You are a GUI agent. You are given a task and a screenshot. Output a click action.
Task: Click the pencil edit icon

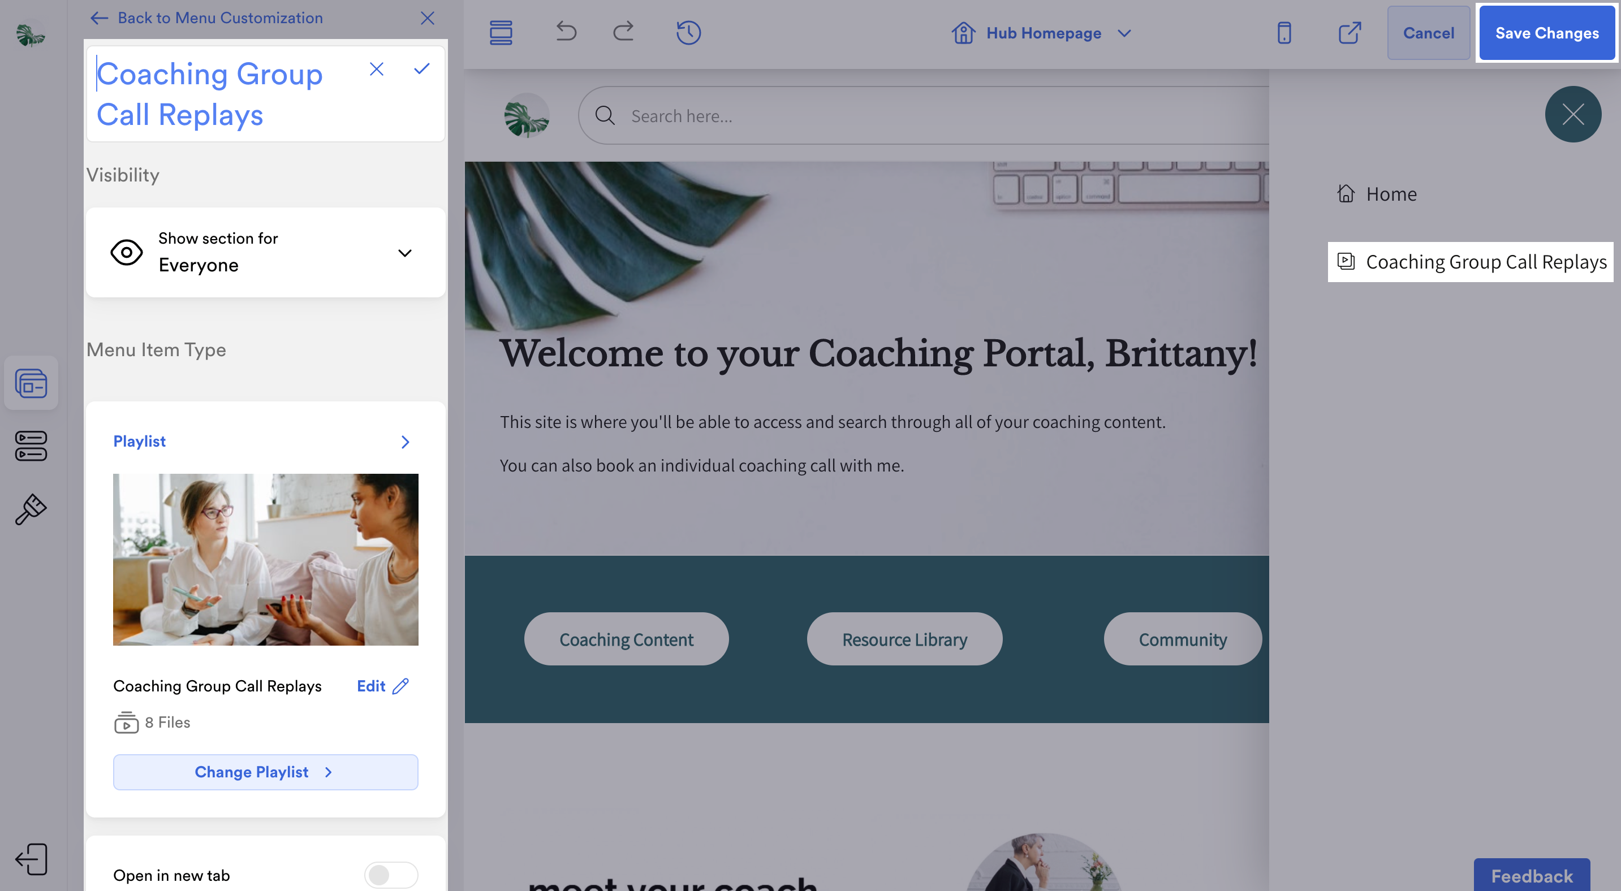point(401,685)
